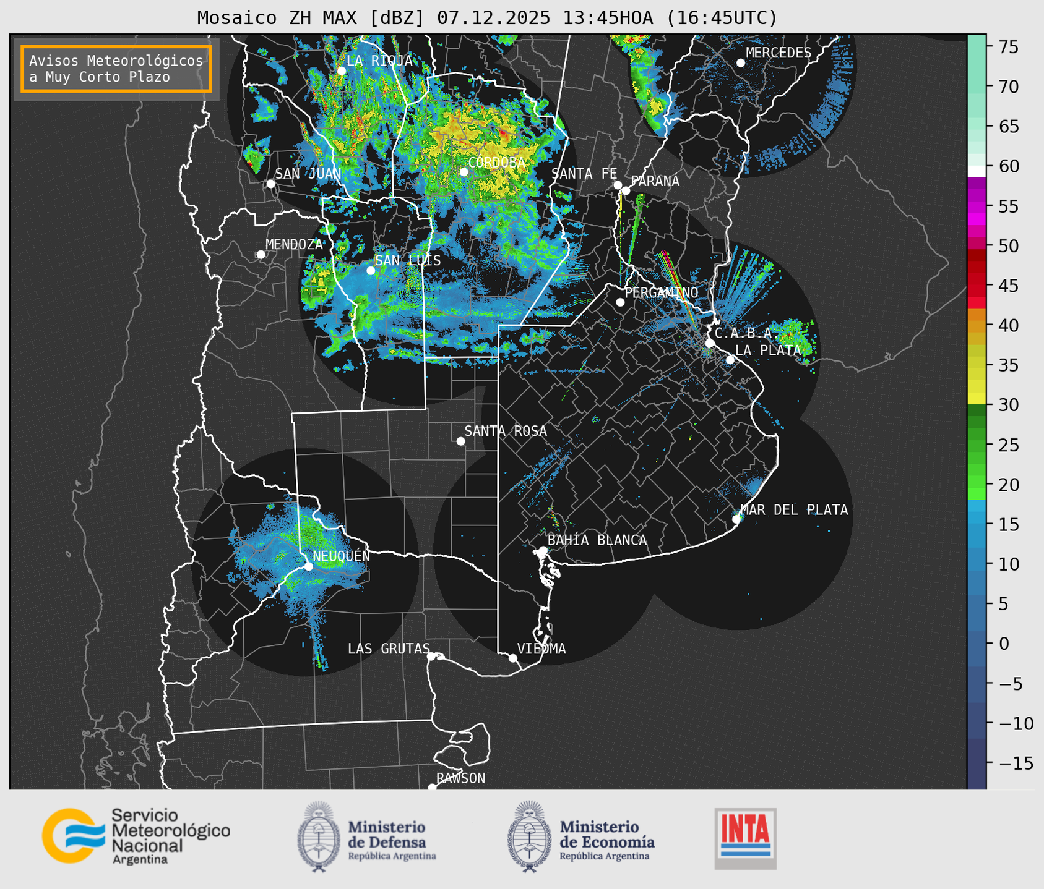Screen dimensions: 1044x889
Task: Select the LA RIOJA city marker
Action: pos(341,71)
